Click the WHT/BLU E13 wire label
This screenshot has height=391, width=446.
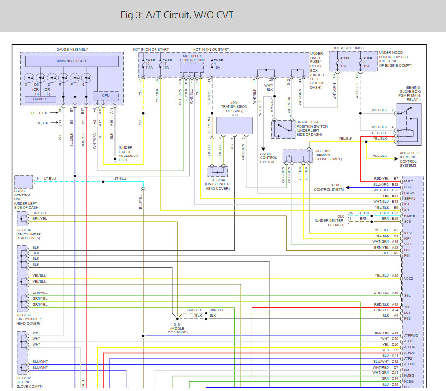pos(386,201)
